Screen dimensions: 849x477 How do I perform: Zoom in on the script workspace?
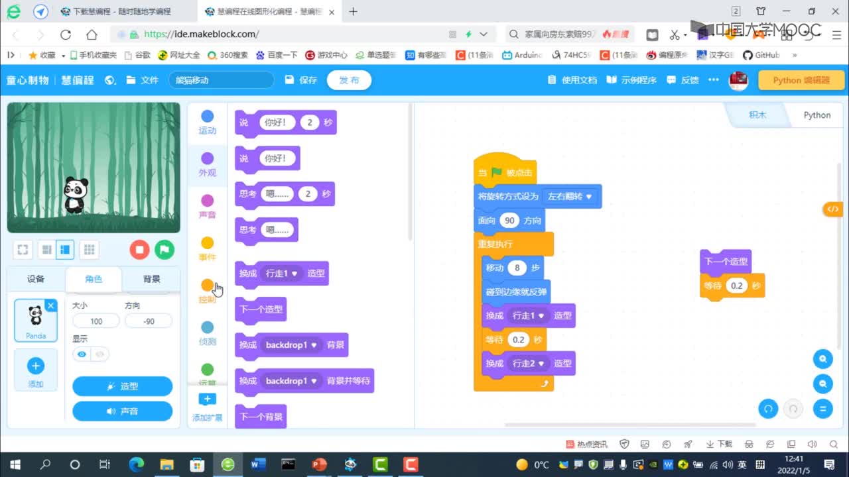pyautogui.click(x=822, y=359)
